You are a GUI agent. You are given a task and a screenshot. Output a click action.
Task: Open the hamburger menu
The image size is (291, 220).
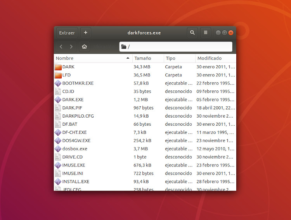[x=206, y=33]
